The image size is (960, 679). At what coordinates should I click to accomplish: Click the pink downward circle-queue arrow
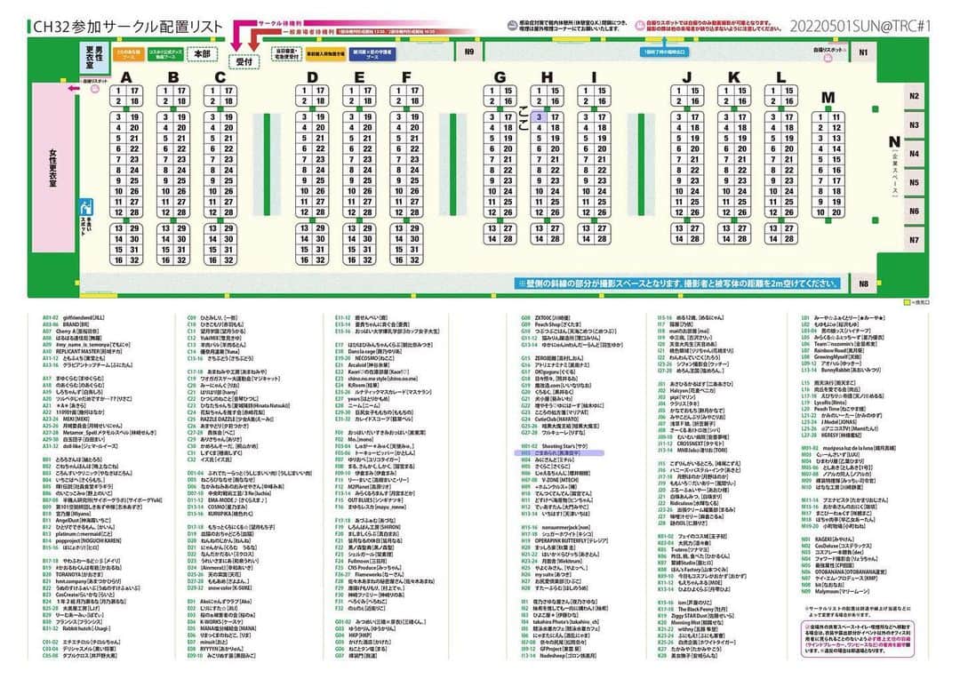tap(236, 36)
